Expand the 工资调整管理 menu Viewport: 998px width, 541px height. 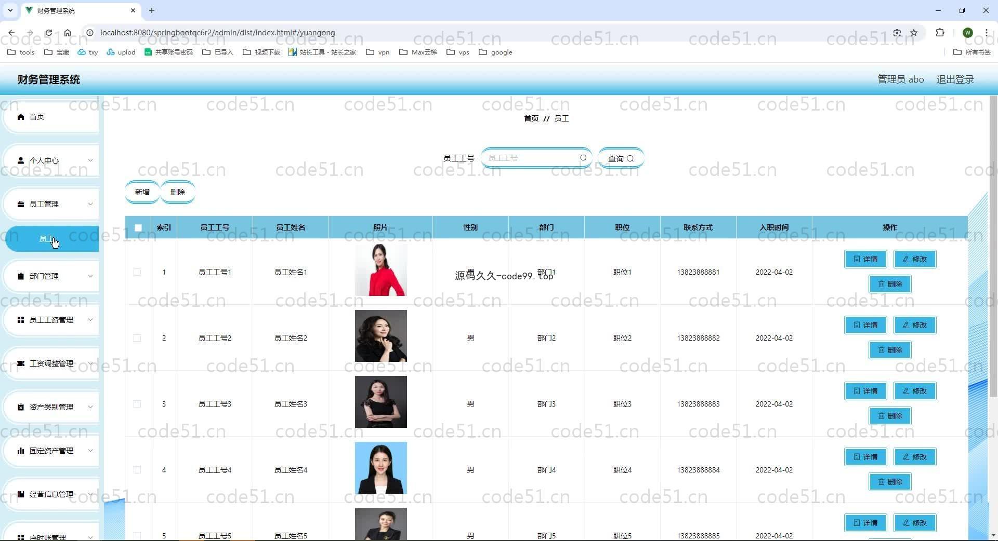coord(51,363)
